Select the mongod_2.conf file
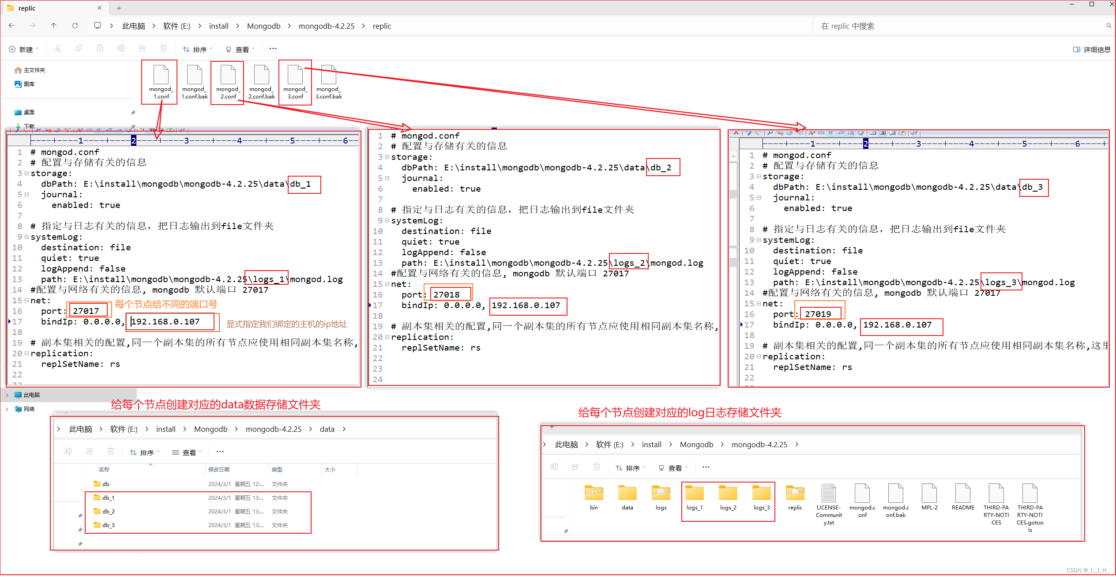 coord(228,82)
